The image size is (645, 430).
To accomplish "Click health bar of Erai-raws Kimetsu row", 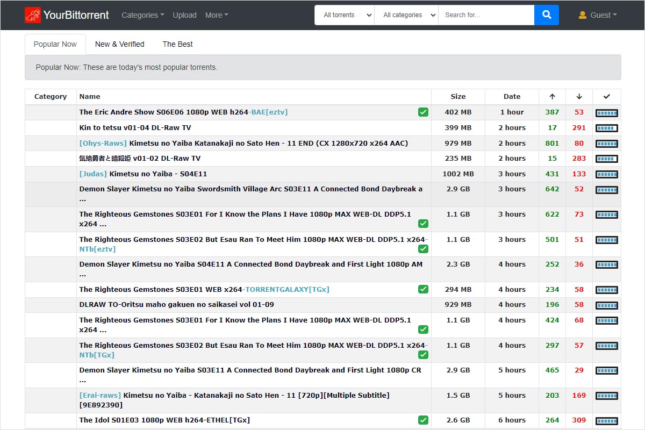I will (607, 396).
